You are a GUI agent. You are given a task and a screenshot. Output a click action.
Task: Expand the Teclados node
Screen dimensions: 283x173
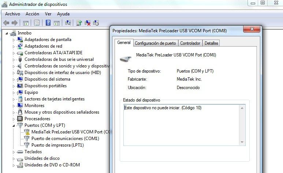tap(14, 152)
